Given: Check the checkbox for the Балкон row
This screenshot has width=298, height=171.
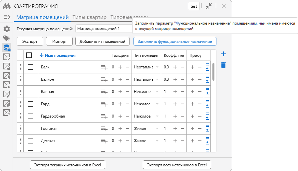Looking at the screenshot, I should click(x=31, y=79).
